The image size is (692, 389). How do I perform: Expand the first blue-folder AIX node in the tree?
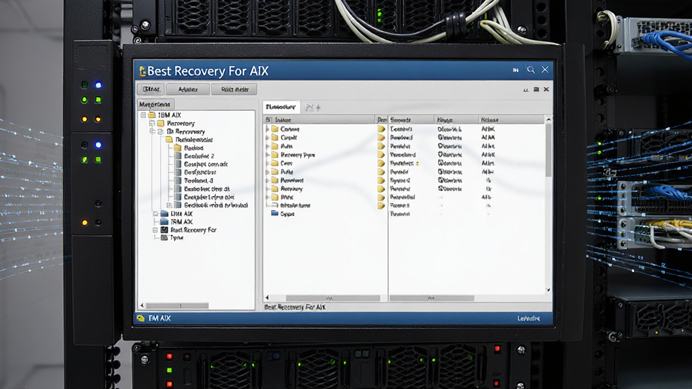[x=155, y=213]
